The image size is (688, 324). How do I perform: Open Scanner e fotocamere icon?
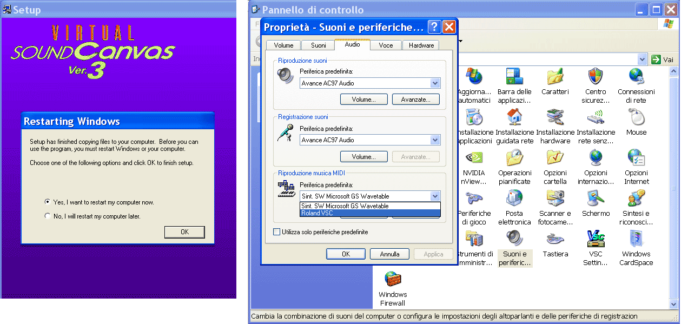(x=555, y=199)
